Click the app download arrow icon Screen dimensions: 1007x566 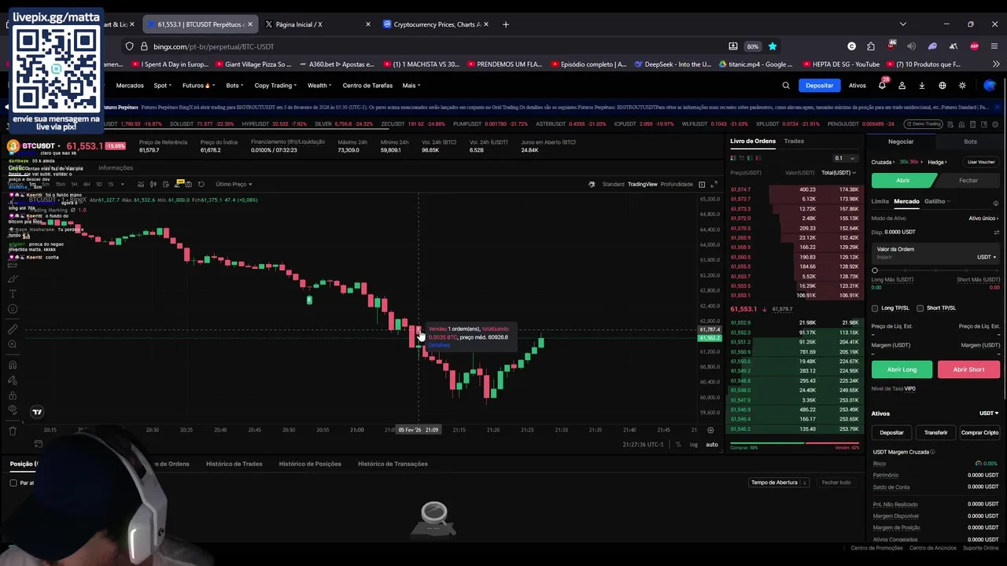922,85
